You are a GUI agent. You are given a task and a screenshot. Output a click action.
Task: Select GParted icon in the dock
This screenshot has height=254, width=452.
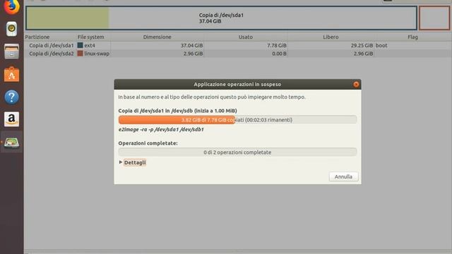pyautogui.click(x=11, y=142)
